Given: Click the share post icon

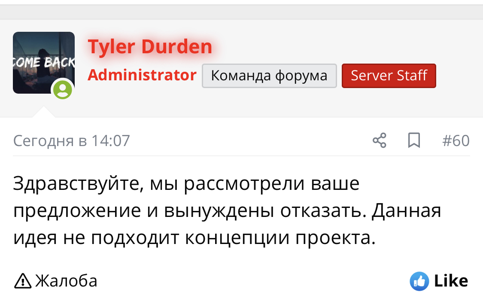Looking at the screenshot, I should (379, 140).
